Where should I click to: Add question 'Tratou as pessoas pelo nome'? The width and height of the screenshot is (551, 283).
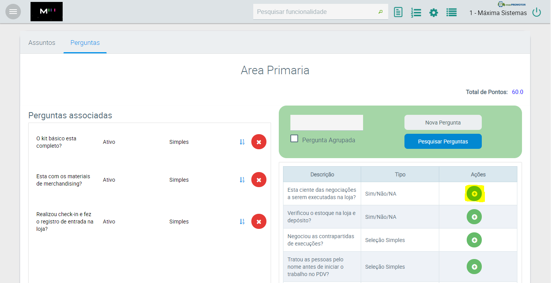click(x=474, y=267)
